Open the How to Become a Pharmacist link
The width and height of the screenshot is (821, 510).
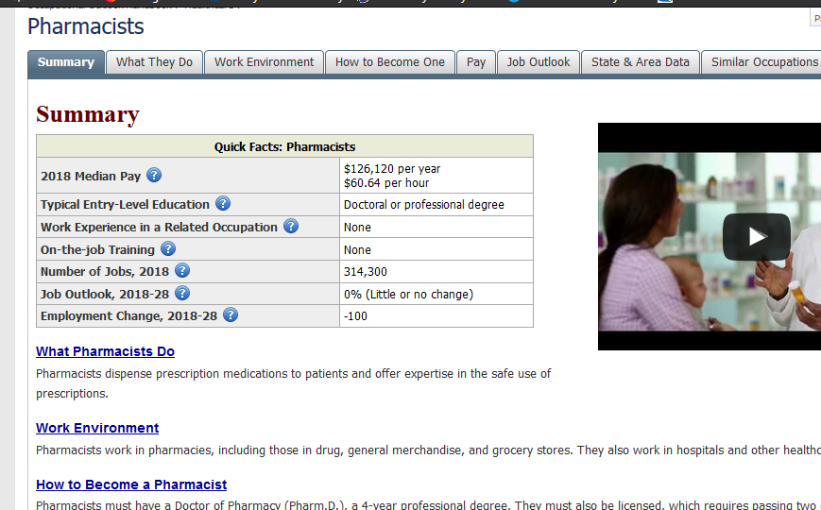[131, 484]
